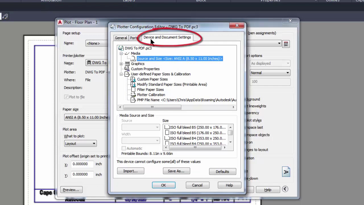This screenshot has width=364, height=205.
Task: Click the User-defined Paper Sizes node icon
Action: 127,74
